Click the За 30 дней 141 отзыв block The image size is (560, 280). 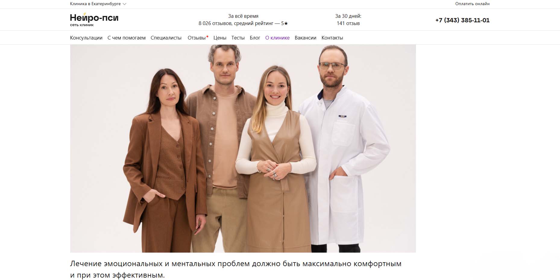click(348, 20)
